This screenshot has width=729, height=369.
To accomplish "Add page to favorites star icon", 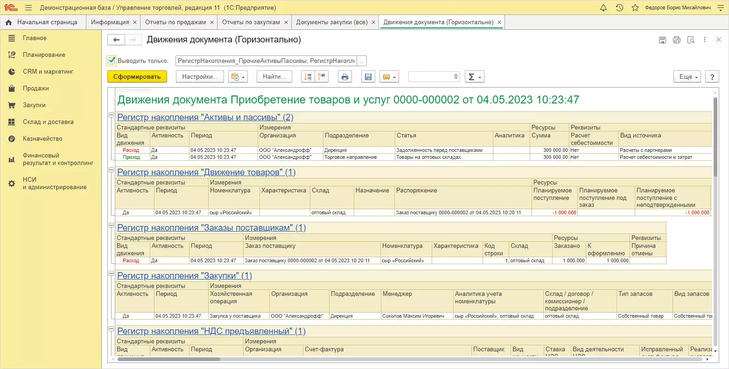I will [x=635, y=8].
